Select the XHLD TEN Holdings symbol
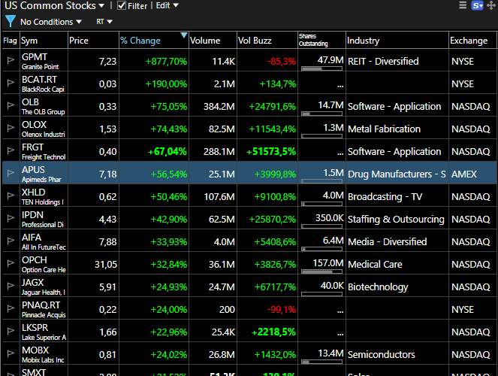498x376 pixels. click(44, 196)
